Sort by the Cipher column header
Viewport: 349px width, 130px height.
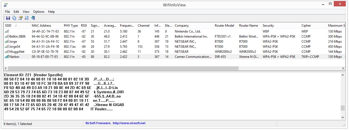click(x=313, y=26)
